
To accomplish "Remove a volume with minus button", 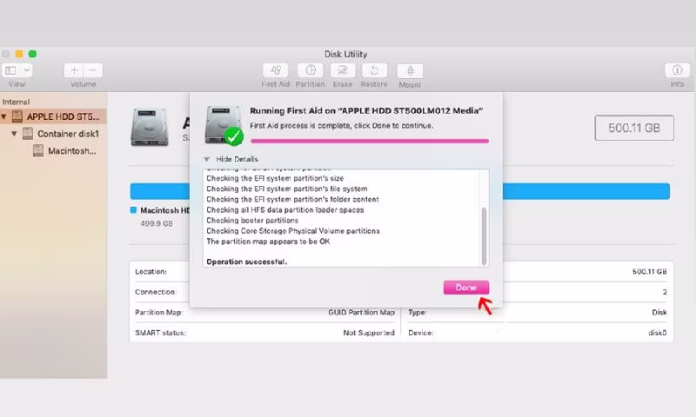I will tap(93, 70).
